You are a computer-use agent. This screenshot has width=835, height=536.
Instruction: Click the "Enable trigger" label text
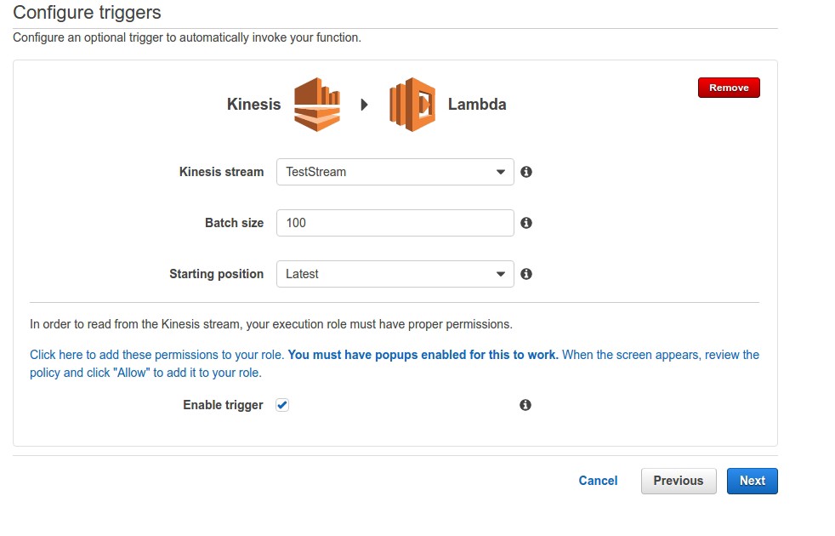click(x=223, y=405)
